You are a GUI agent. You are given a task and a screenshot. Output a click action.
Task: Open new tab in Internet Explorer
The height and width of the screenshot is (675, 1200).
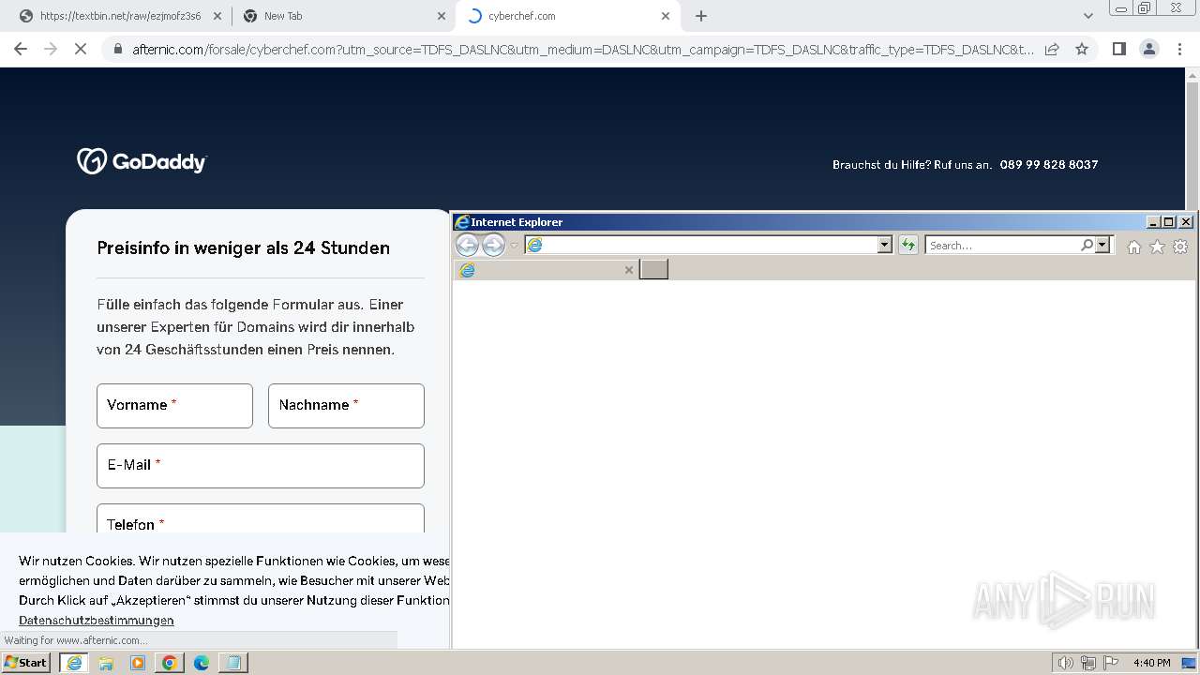tap(653, 270)
